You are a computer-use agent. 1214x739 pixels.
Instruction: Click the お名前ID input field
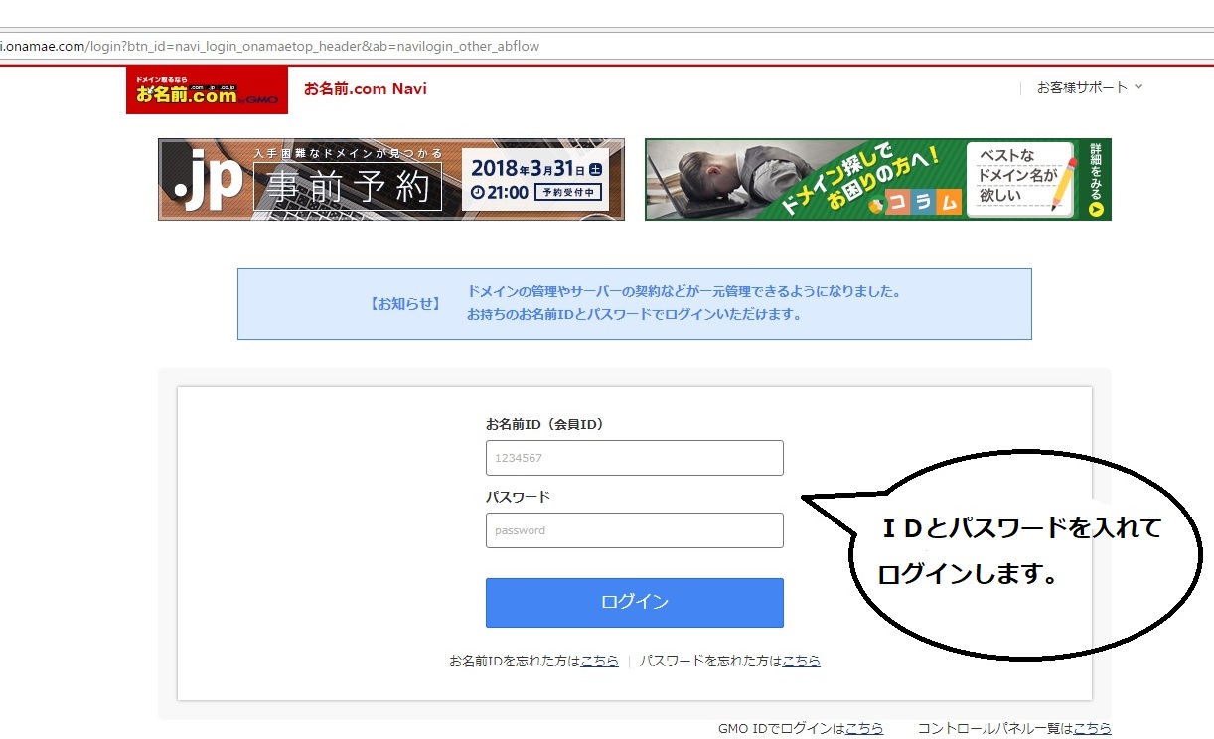coord(635,458)
